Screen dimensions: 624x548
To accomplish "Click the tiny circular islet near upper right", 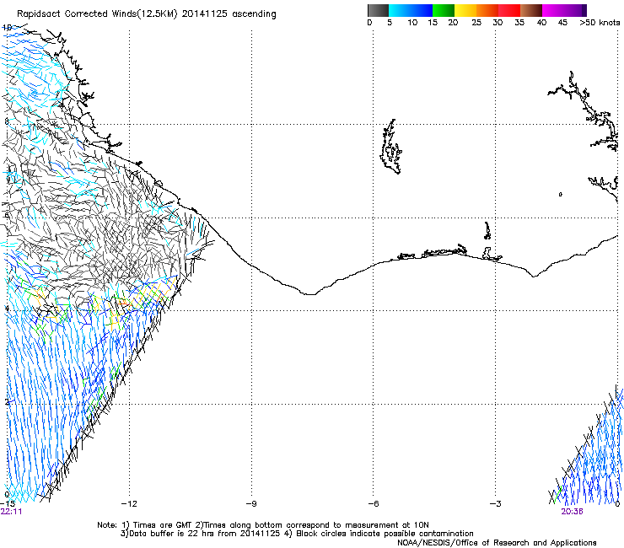I will [x=560, y=194].
